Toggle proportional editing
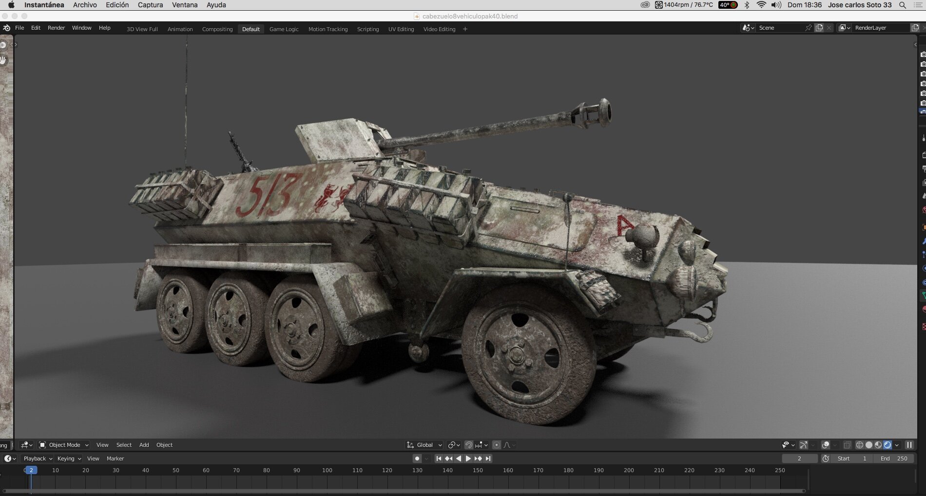 497,445
